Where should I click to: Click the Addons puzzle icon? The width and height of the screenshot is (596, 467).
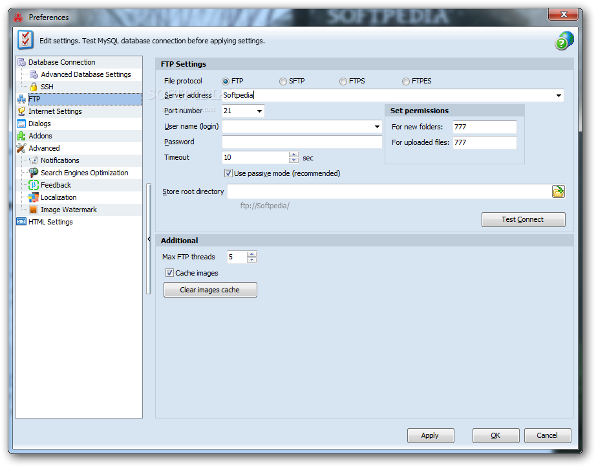(x=22, y=136)
